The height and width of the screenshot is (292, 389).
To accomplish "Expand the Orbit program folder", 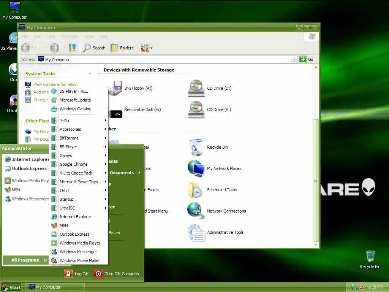I will [79, 190].
